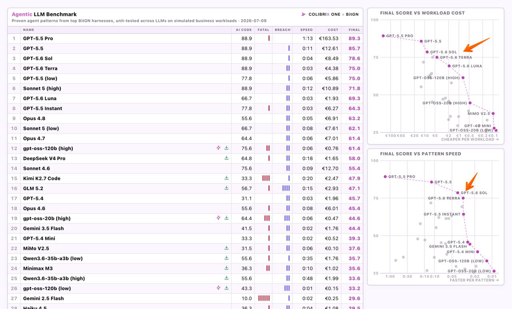This screenshot has height=309, width=512.
Task: Select the Gemini 2.5 Flash row name
Action: pos(43,298)
